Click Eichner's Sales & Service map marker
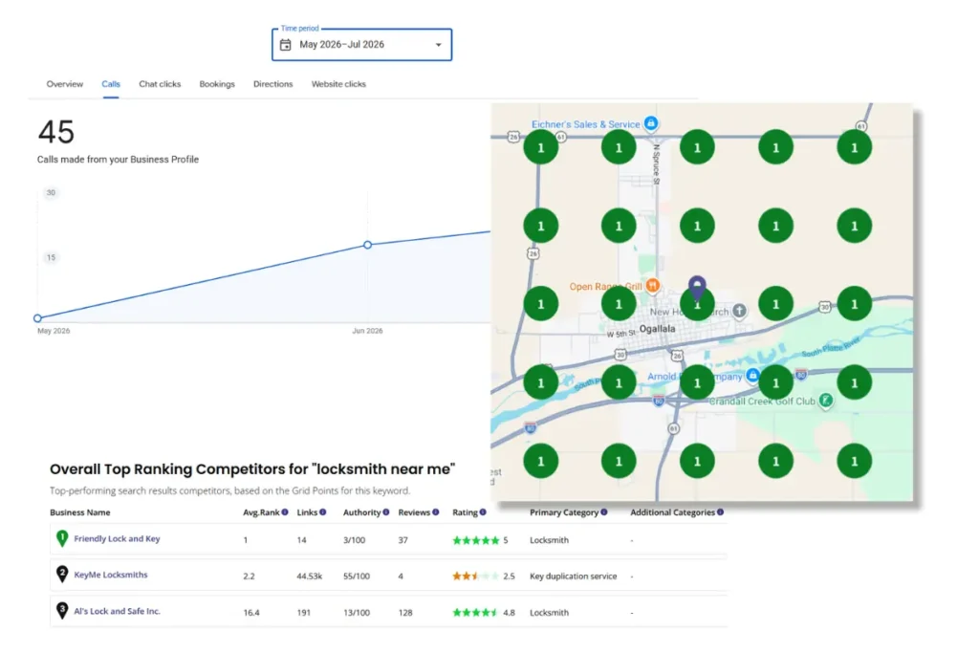 pyautogui.click(x=650, y=123)
